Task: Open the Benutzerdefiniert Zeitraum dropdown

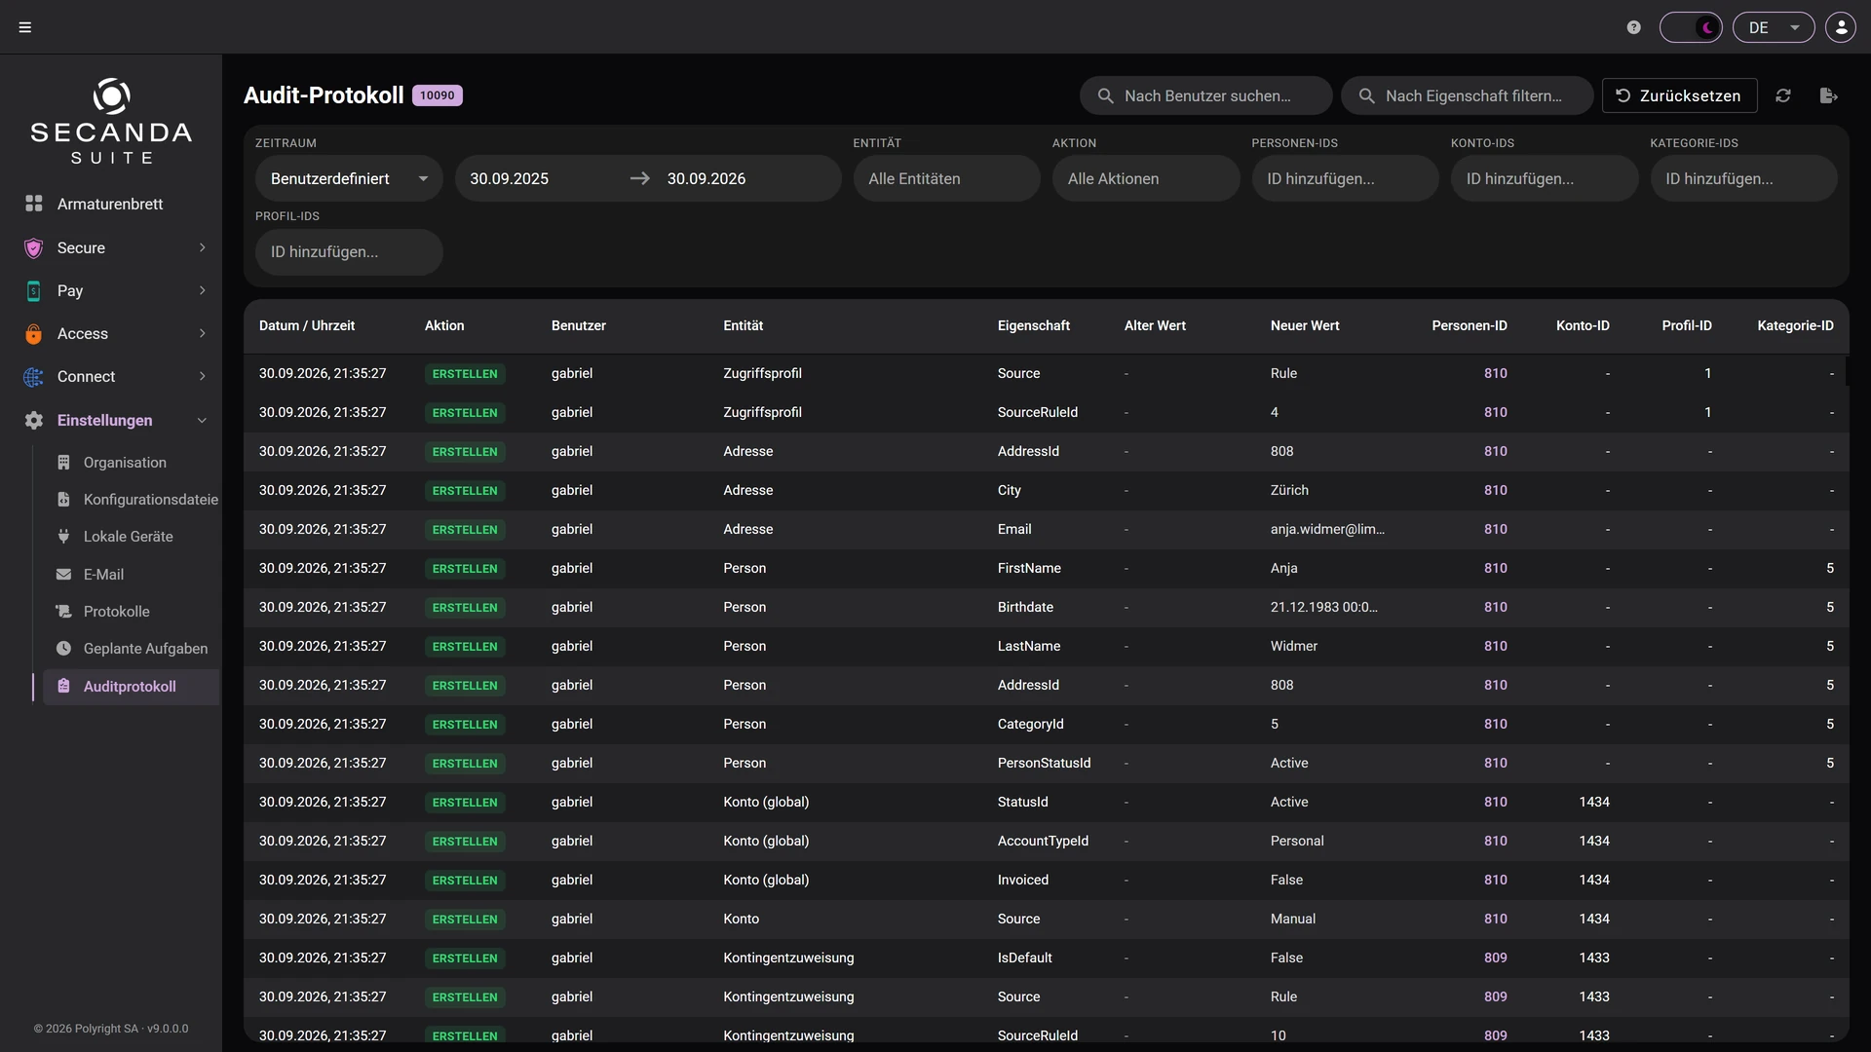Action: coord(349,178)
